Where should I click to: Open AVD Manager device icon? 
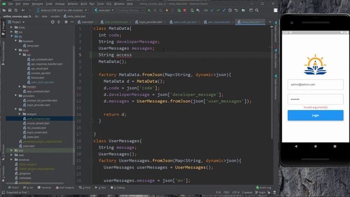point(192,10)
